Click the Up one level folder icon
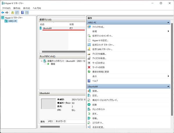174x133 pixels. [x=12, y=12]
